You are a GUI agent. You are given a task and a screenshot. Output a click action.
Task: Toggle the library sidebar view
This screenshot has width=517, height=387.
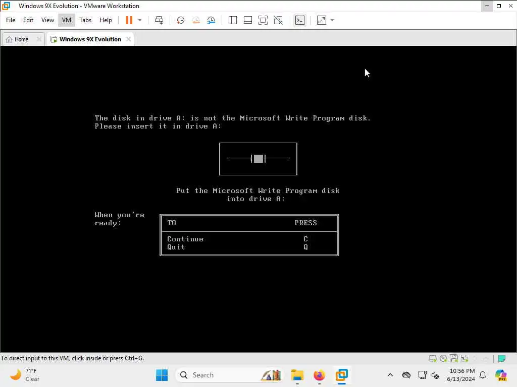232,20
